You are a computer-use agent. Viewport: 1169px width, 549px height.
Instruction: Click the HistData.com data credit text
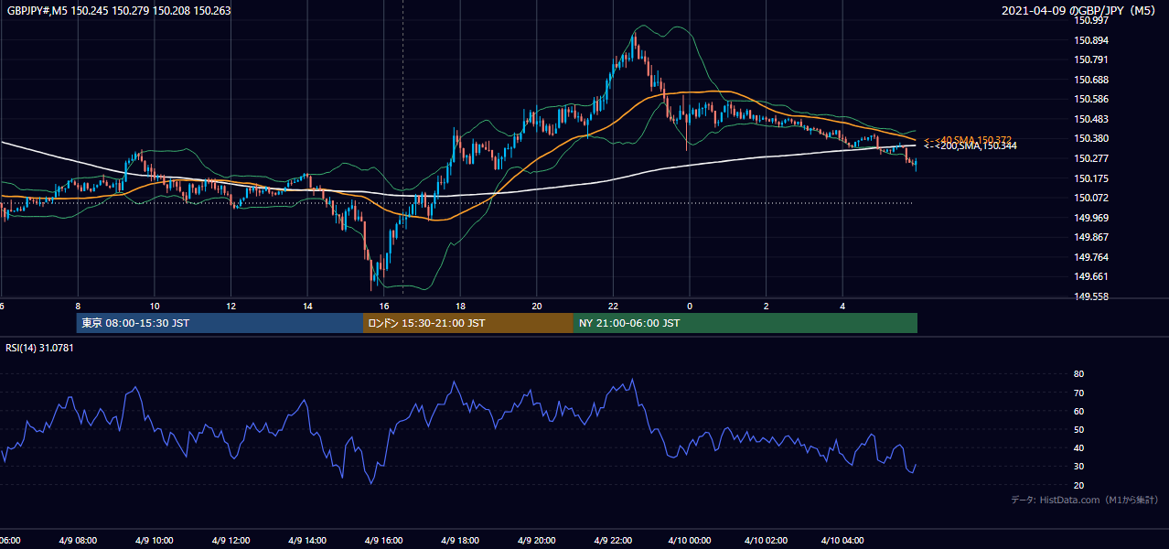tap(1084, 500)
